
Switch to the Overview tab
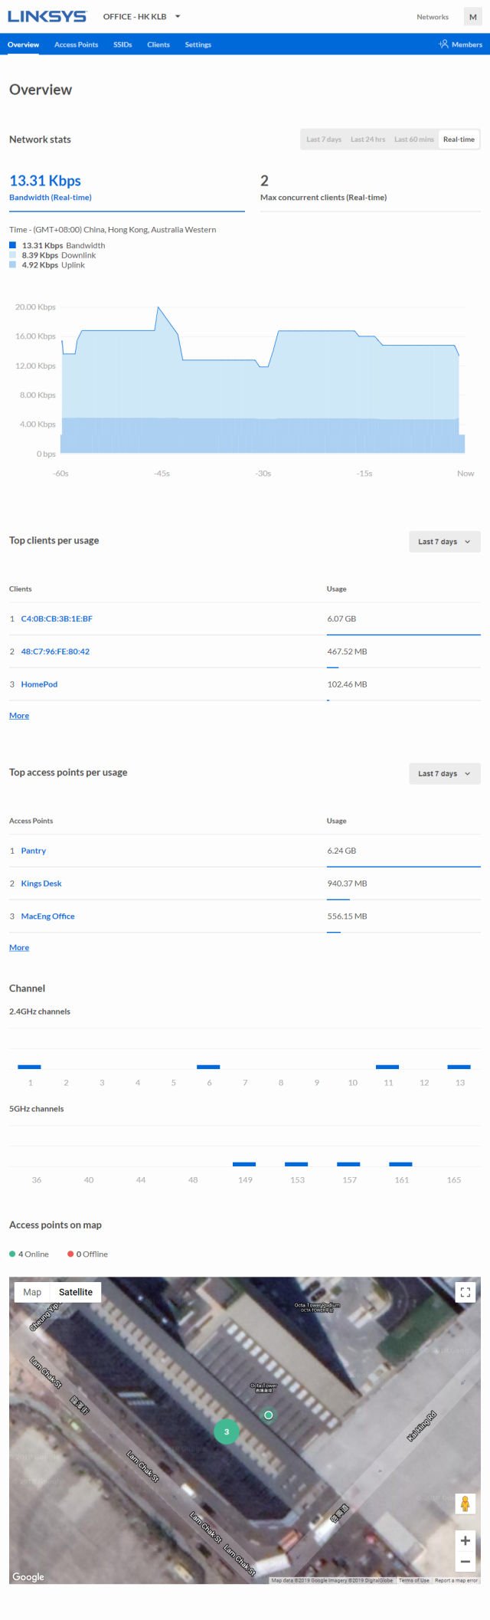click(23, 44)
